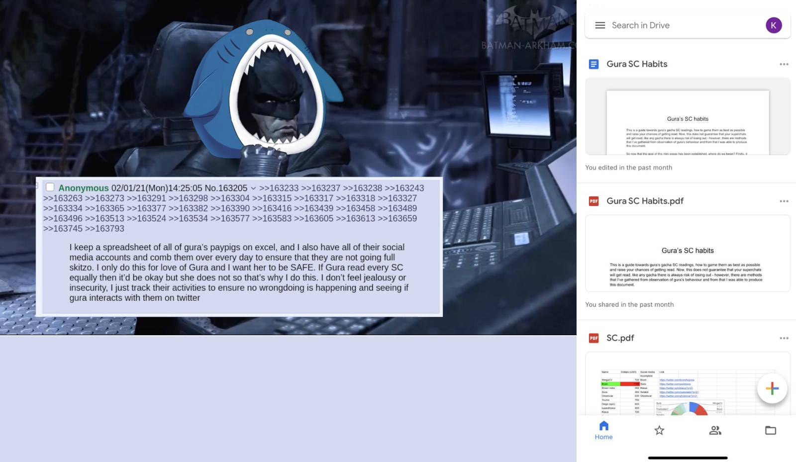
Task: Tick the post checkbox beside Anonymous
Action: (x=50, y=187)
